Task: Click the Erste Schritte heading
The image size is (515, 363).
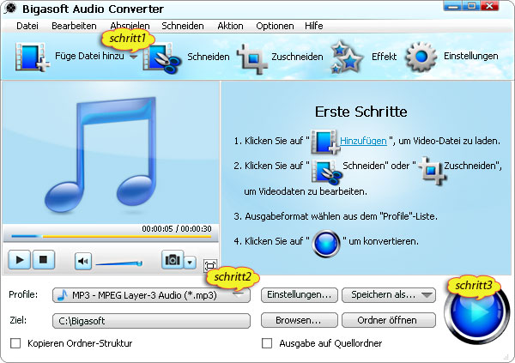Action: pyautogui.click(x=361, y=112)
